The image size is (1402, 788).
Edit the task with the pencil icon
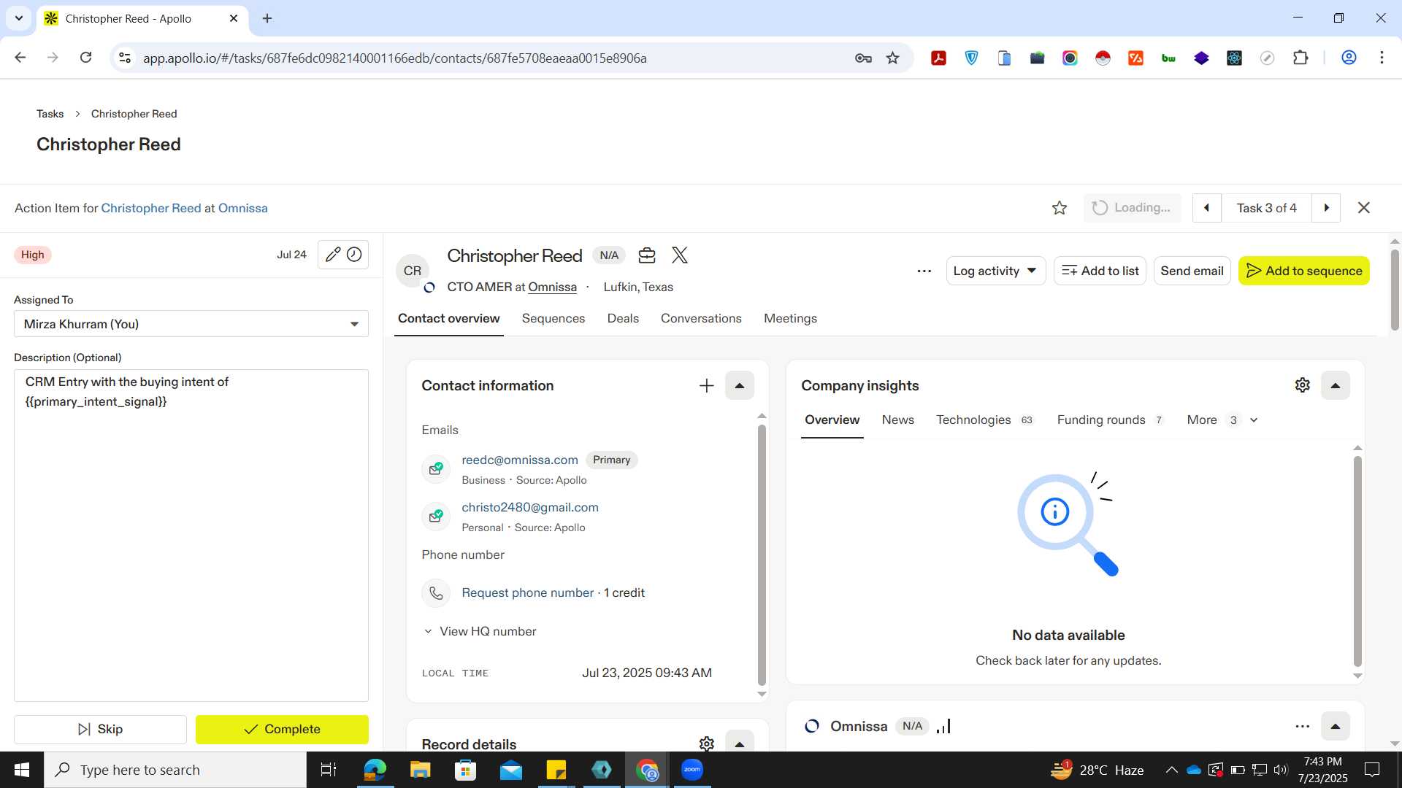tap(333, 255)
